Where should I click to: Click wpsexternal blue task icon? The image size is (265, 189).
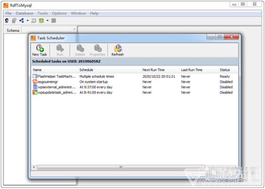coord(35,87)
